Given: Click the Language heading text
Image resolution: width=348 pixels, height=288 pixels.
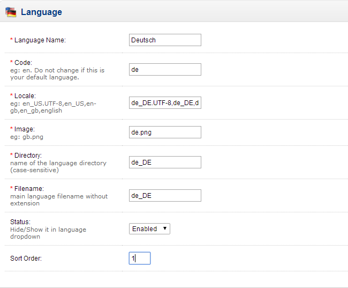Looking at the screenshot, I should pos(41,12).
